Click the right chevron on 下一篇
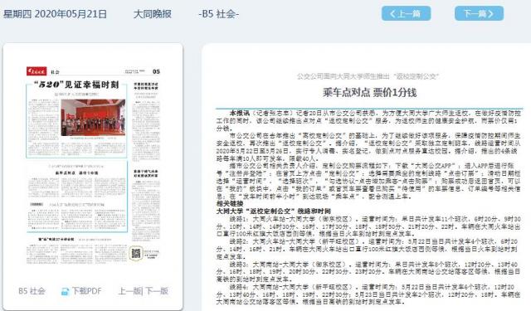 click(x=490, y=13)
